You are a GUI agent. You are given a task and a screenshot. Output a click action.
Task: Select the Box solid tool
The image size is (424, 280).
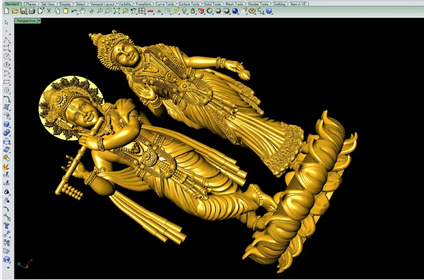6,124
